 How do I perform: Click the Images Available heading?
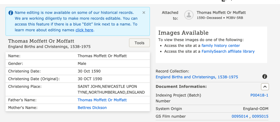click(183, 33)
